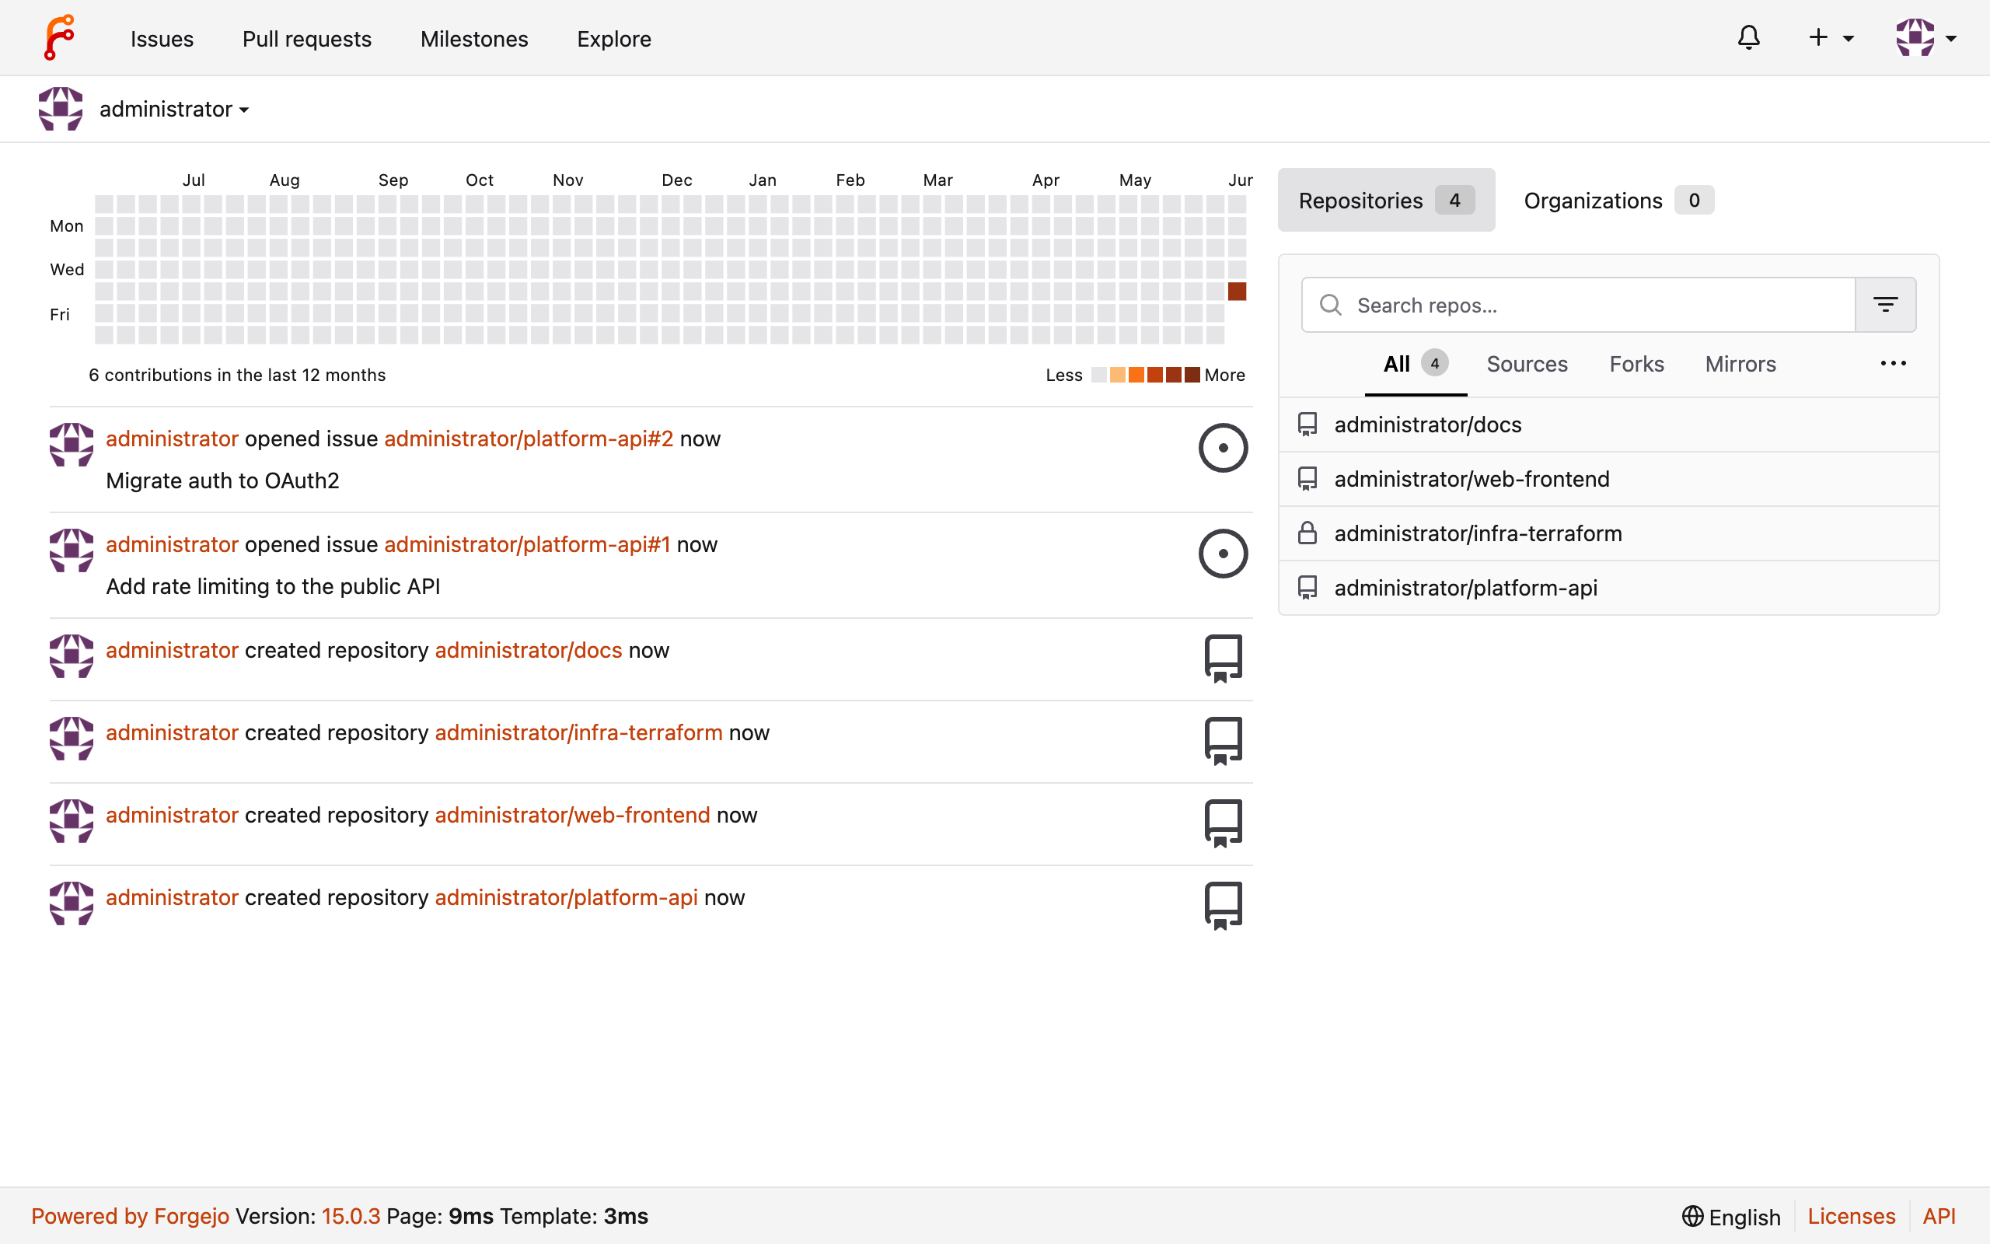
Task: Open Pull requests in the top navigation
Action: tap(307, 39)
